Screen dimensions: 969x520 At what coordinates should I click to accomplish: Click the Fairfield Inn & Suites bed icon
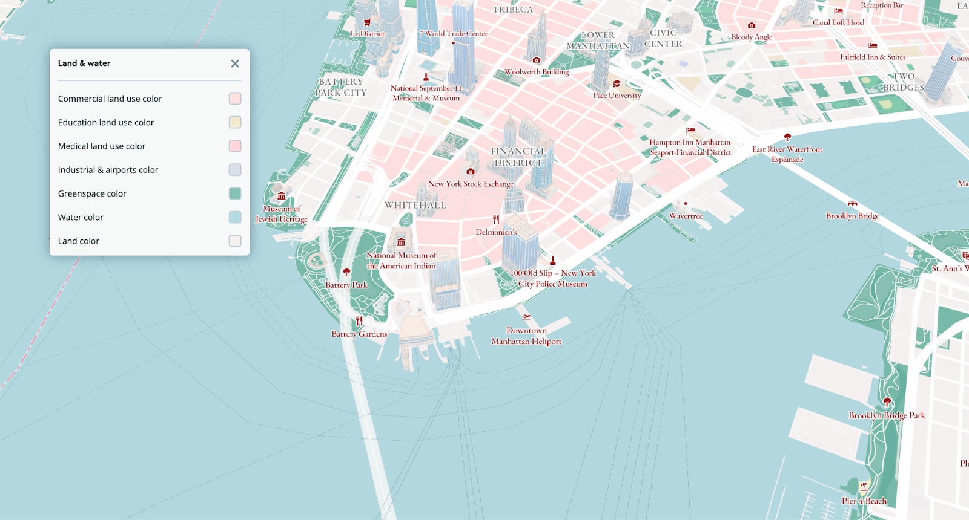(873, 45)
